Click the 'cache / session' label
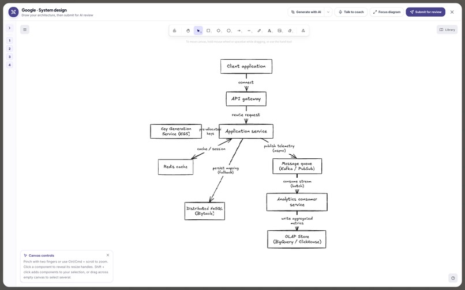The image size is (465, 290). coord(211,149)
